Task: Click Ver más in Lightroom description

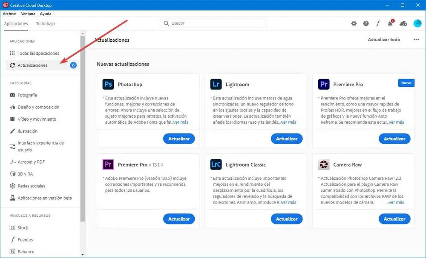Action: coord(288,122)
